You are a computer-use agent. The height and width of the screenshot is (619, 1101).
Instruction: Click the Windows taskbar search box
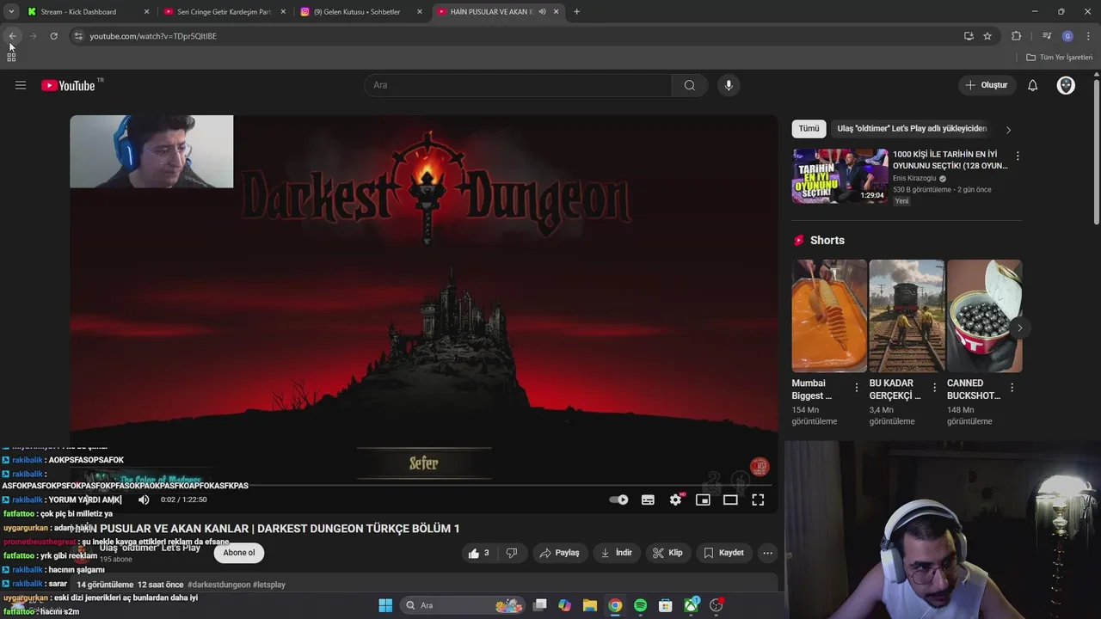coord(462,605)
